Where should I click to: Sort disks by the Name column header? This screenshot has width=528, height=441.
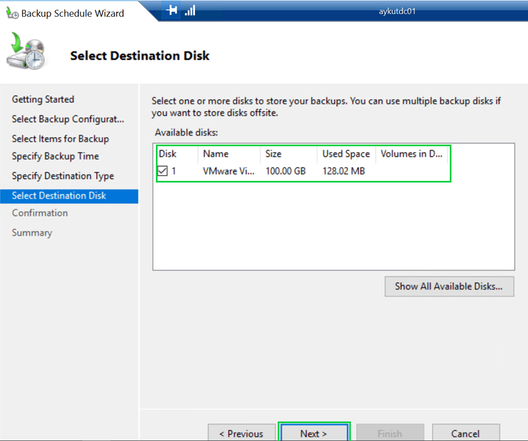click(216, 154)
